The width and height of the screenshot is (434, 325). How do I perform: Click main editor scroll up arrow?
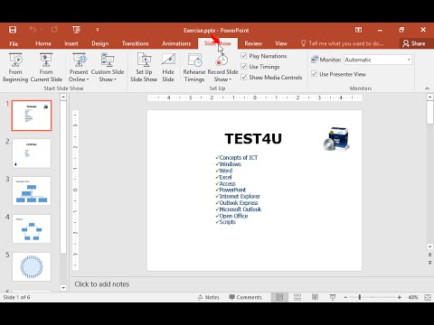click(x=430, y=97)
